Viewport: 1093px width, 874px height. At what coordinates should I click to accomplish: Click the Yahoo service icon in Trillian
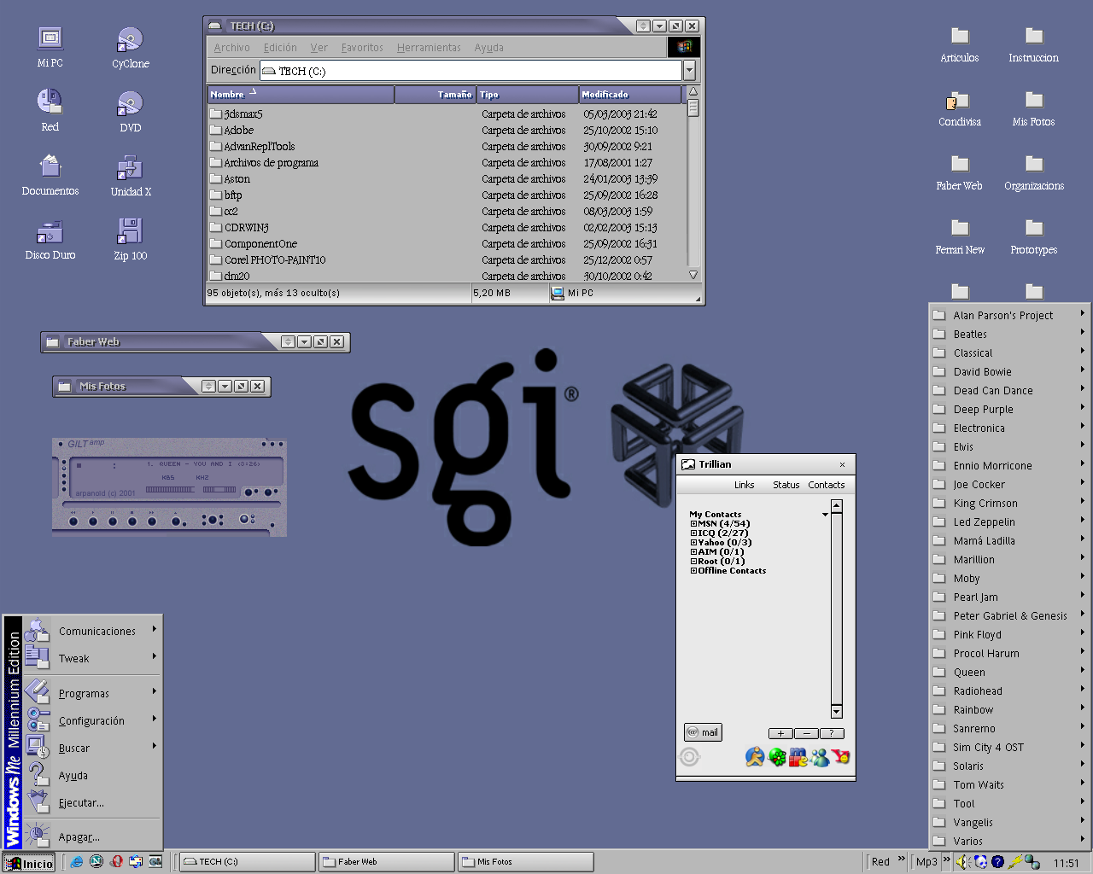pyautogui.click(x=841, y=757)
